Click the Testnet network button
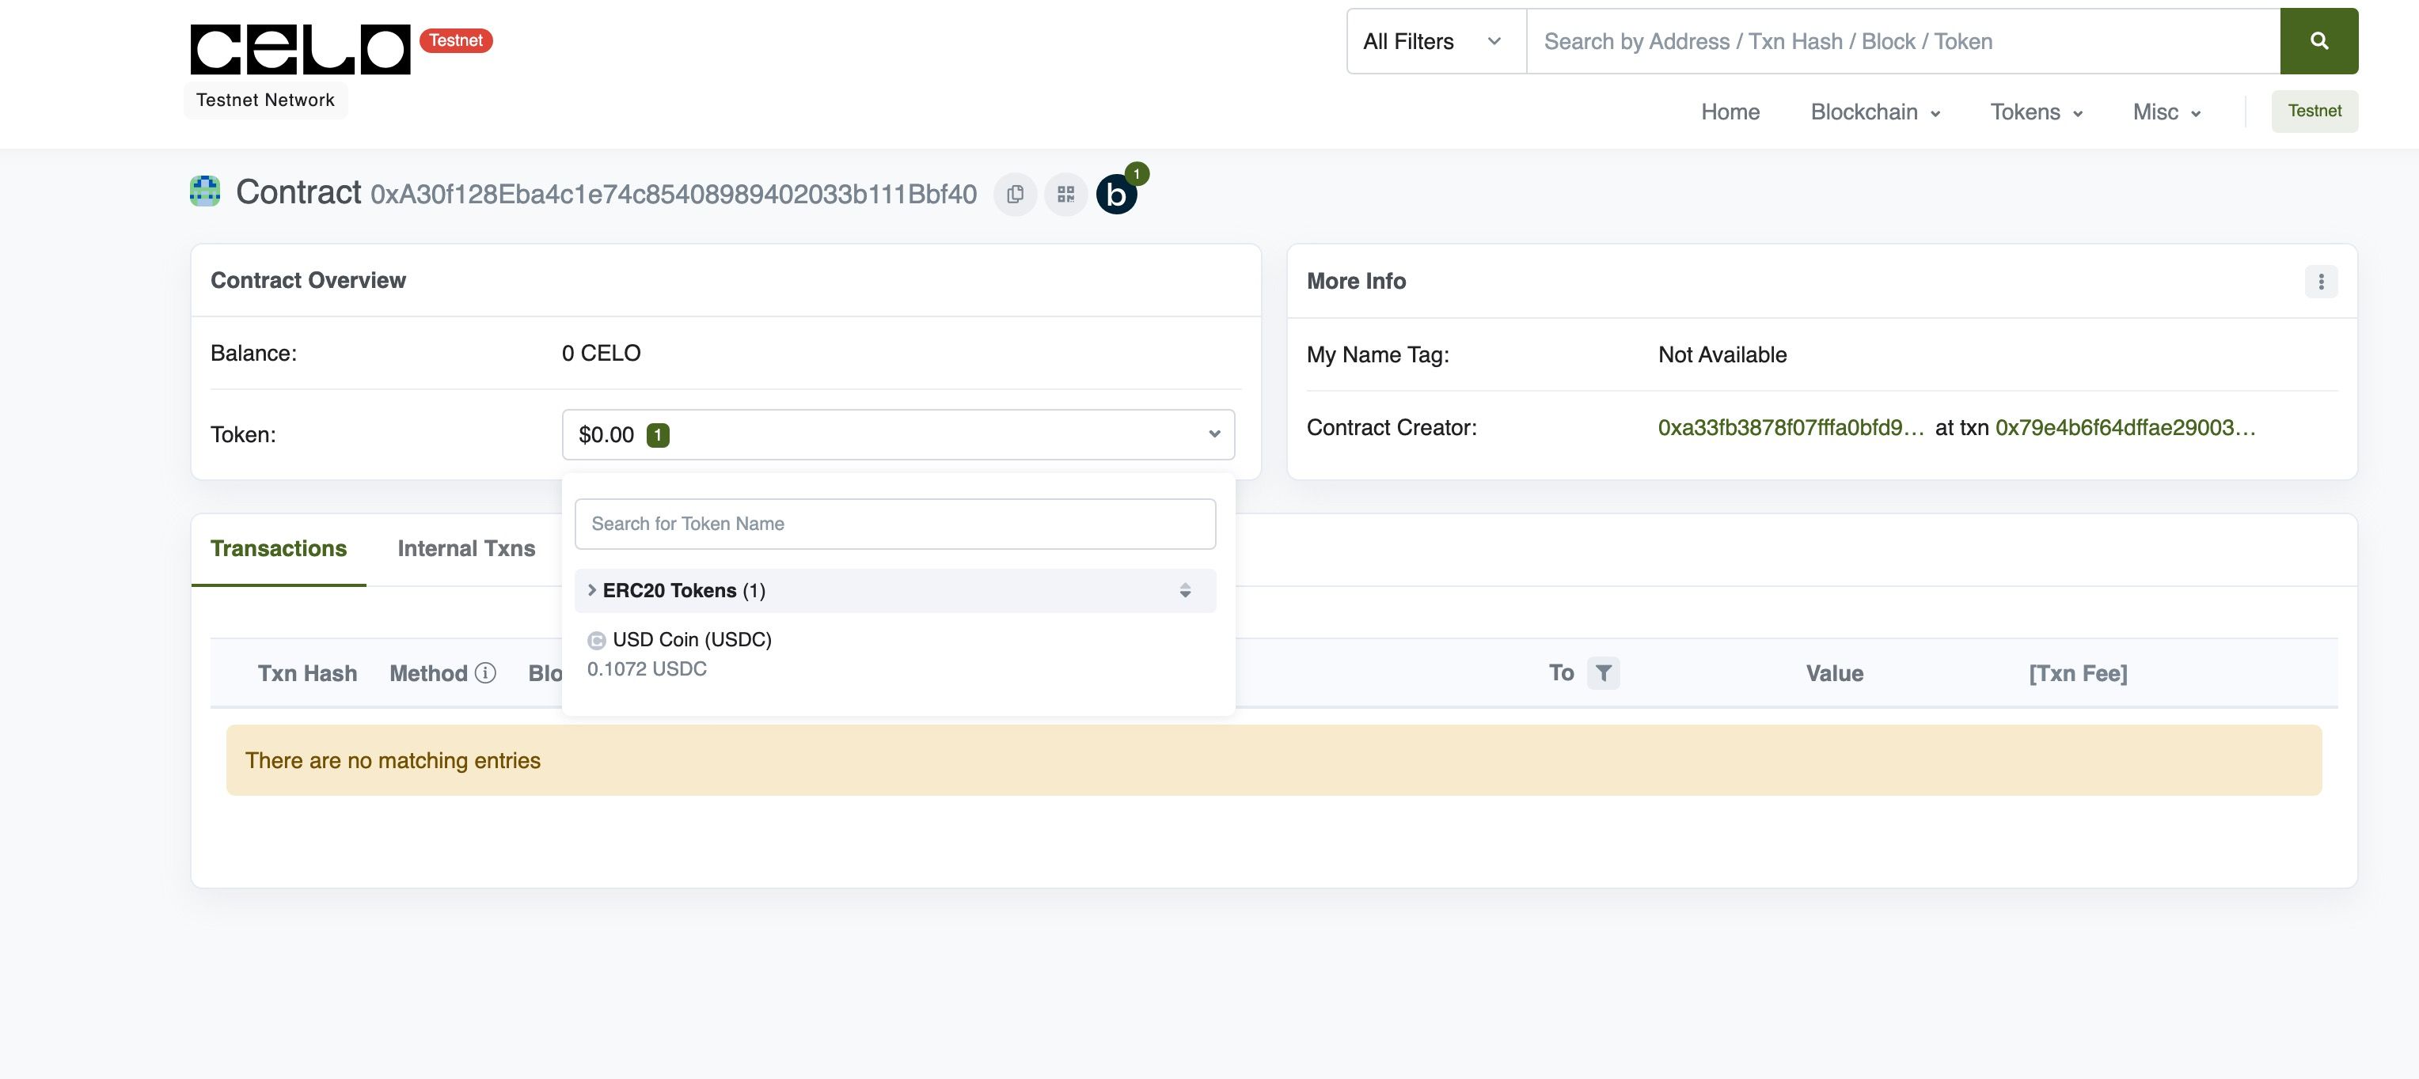The image size is (2419, 1079). point(2314,111)
